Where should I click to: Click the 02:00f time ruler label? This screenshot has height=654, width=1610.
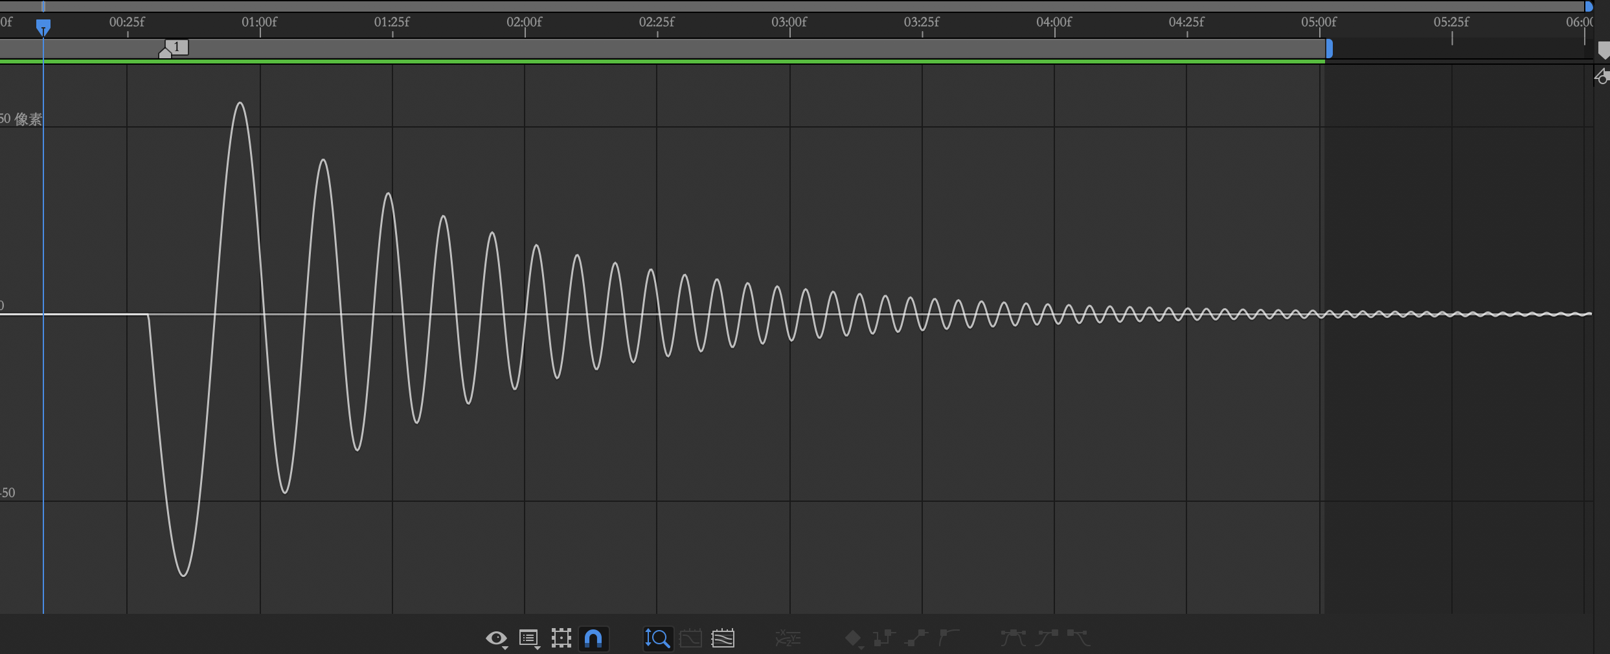pos(524,22)
